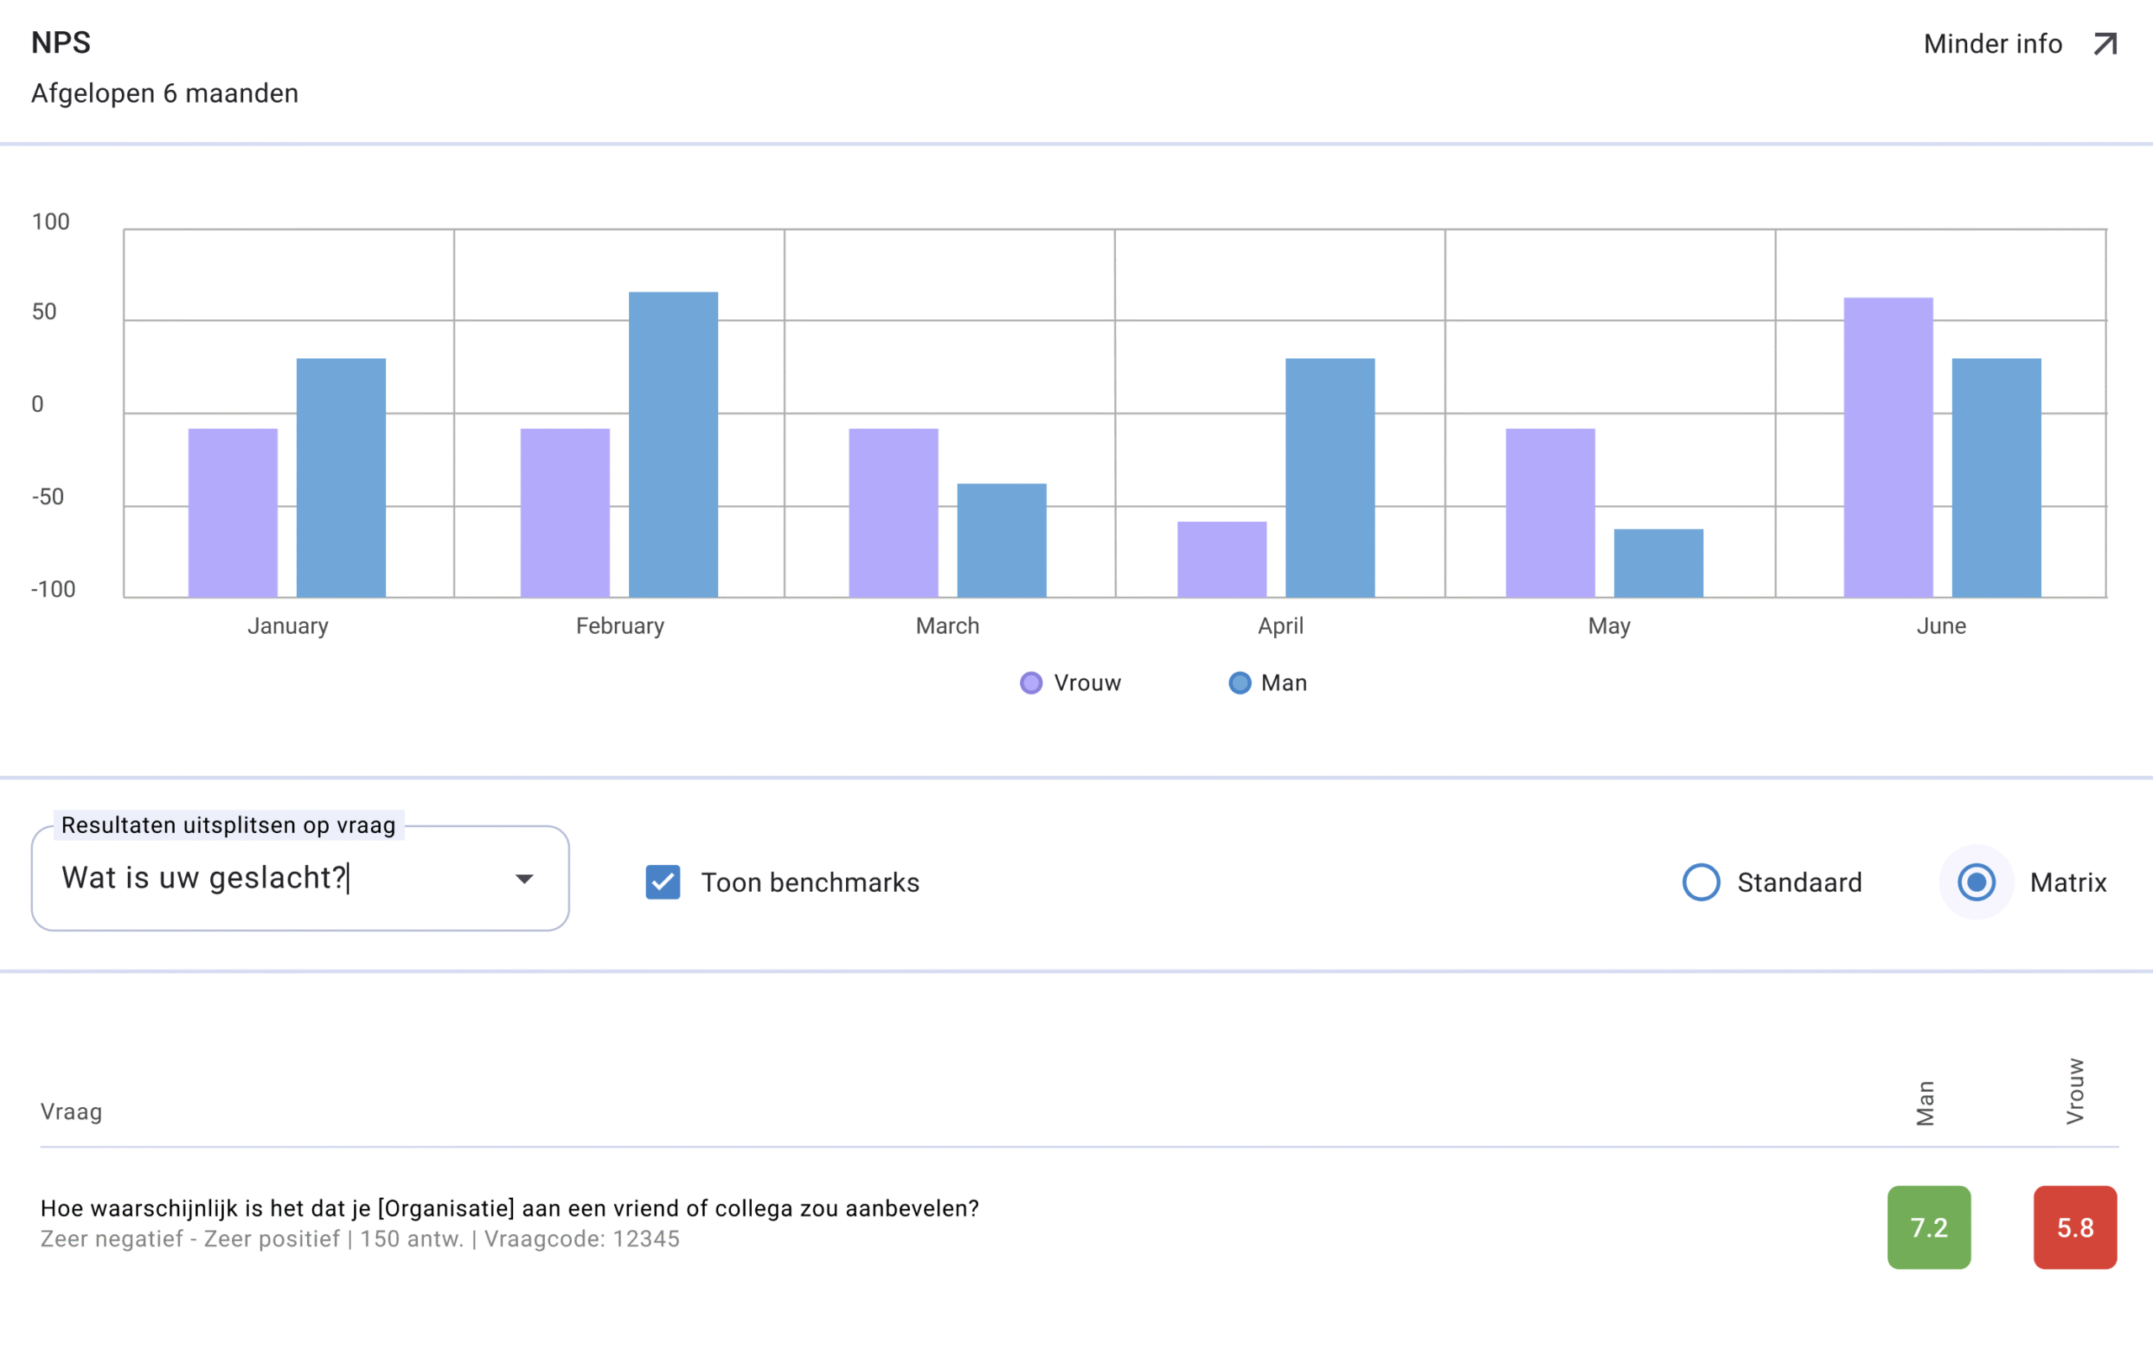Viewport: 2153px width, 1345px height.
Task: Click the May Man blue bar
Action: (1658, 563)
